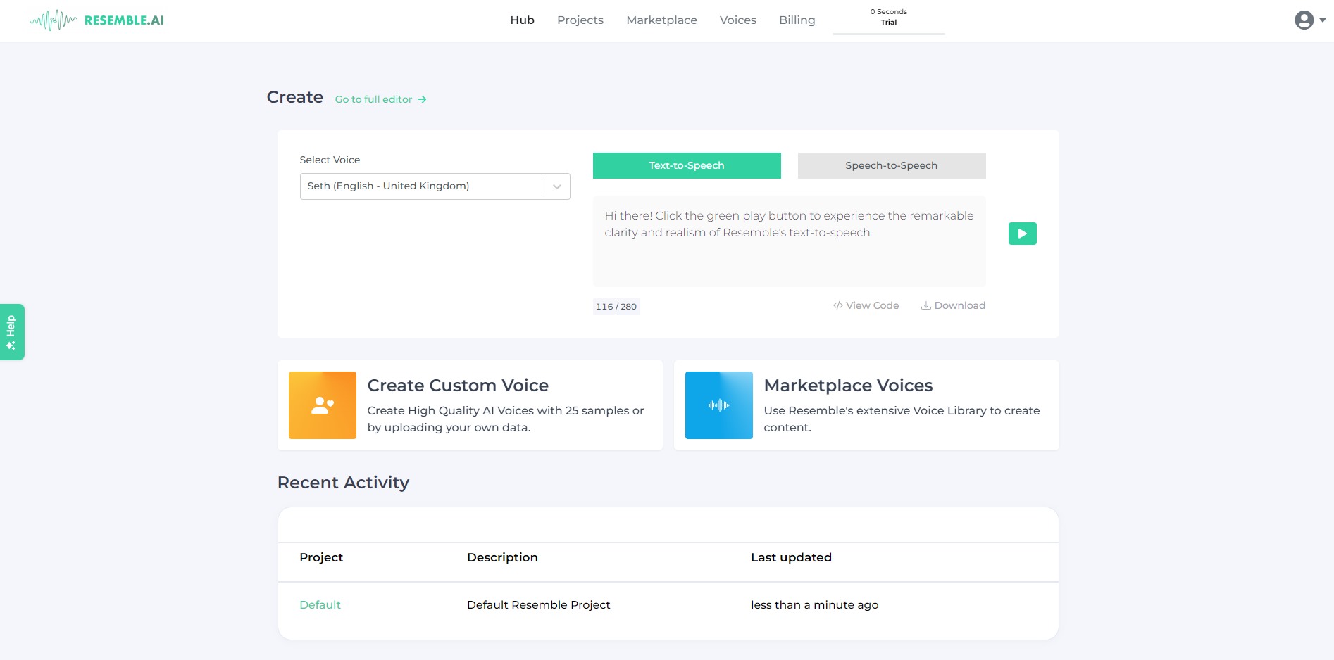Open the Seth voice selection combo box
The height and width of the screenshot is (660, 1334).
pos(435,186)
